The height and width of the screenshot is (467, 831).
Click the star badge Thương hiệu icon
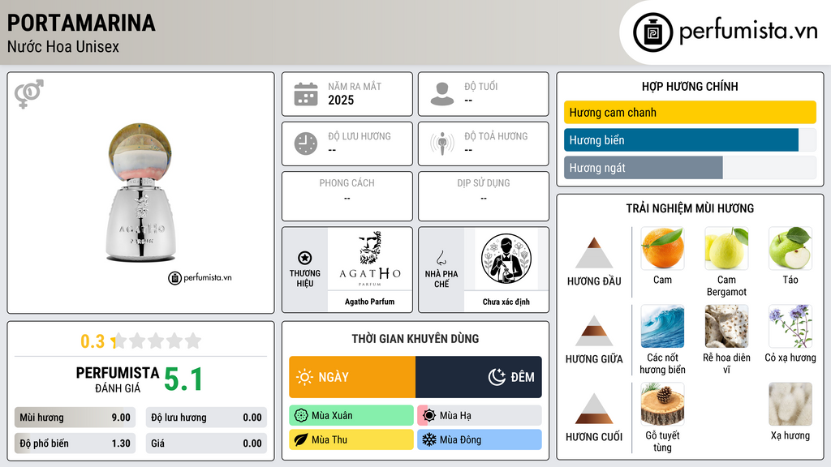305,258
